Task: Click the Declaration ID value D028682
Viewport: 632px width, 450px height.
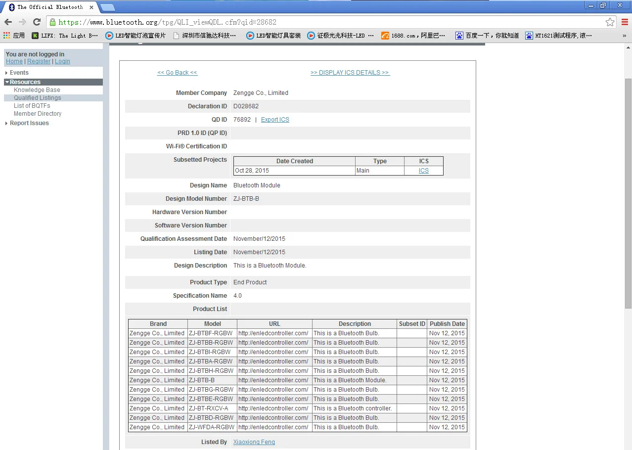Action: point(246,106)
